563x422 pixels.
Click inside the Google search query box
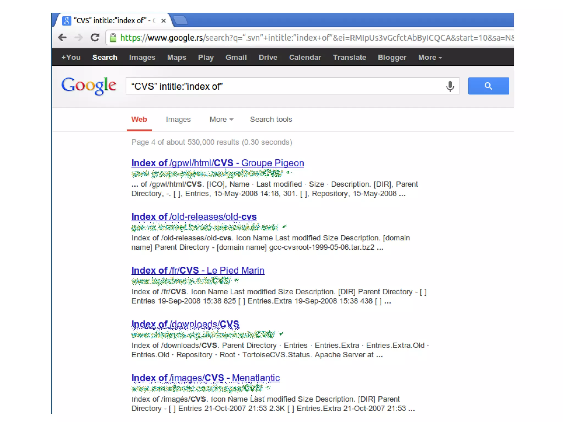click(x=275, y=86)
